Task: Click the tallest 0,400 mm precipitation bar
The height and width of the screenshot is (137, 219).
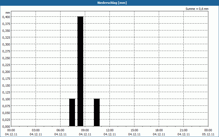Action: (x=80, y=71)
